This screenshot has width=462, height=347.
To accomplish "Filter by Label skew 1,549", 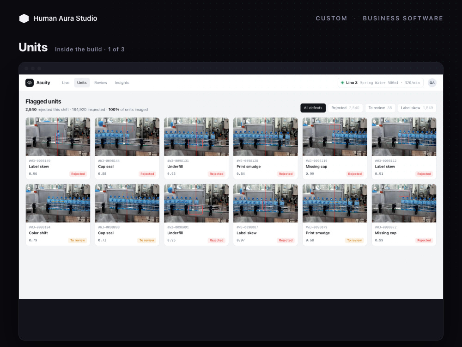I will coord(417,108).
